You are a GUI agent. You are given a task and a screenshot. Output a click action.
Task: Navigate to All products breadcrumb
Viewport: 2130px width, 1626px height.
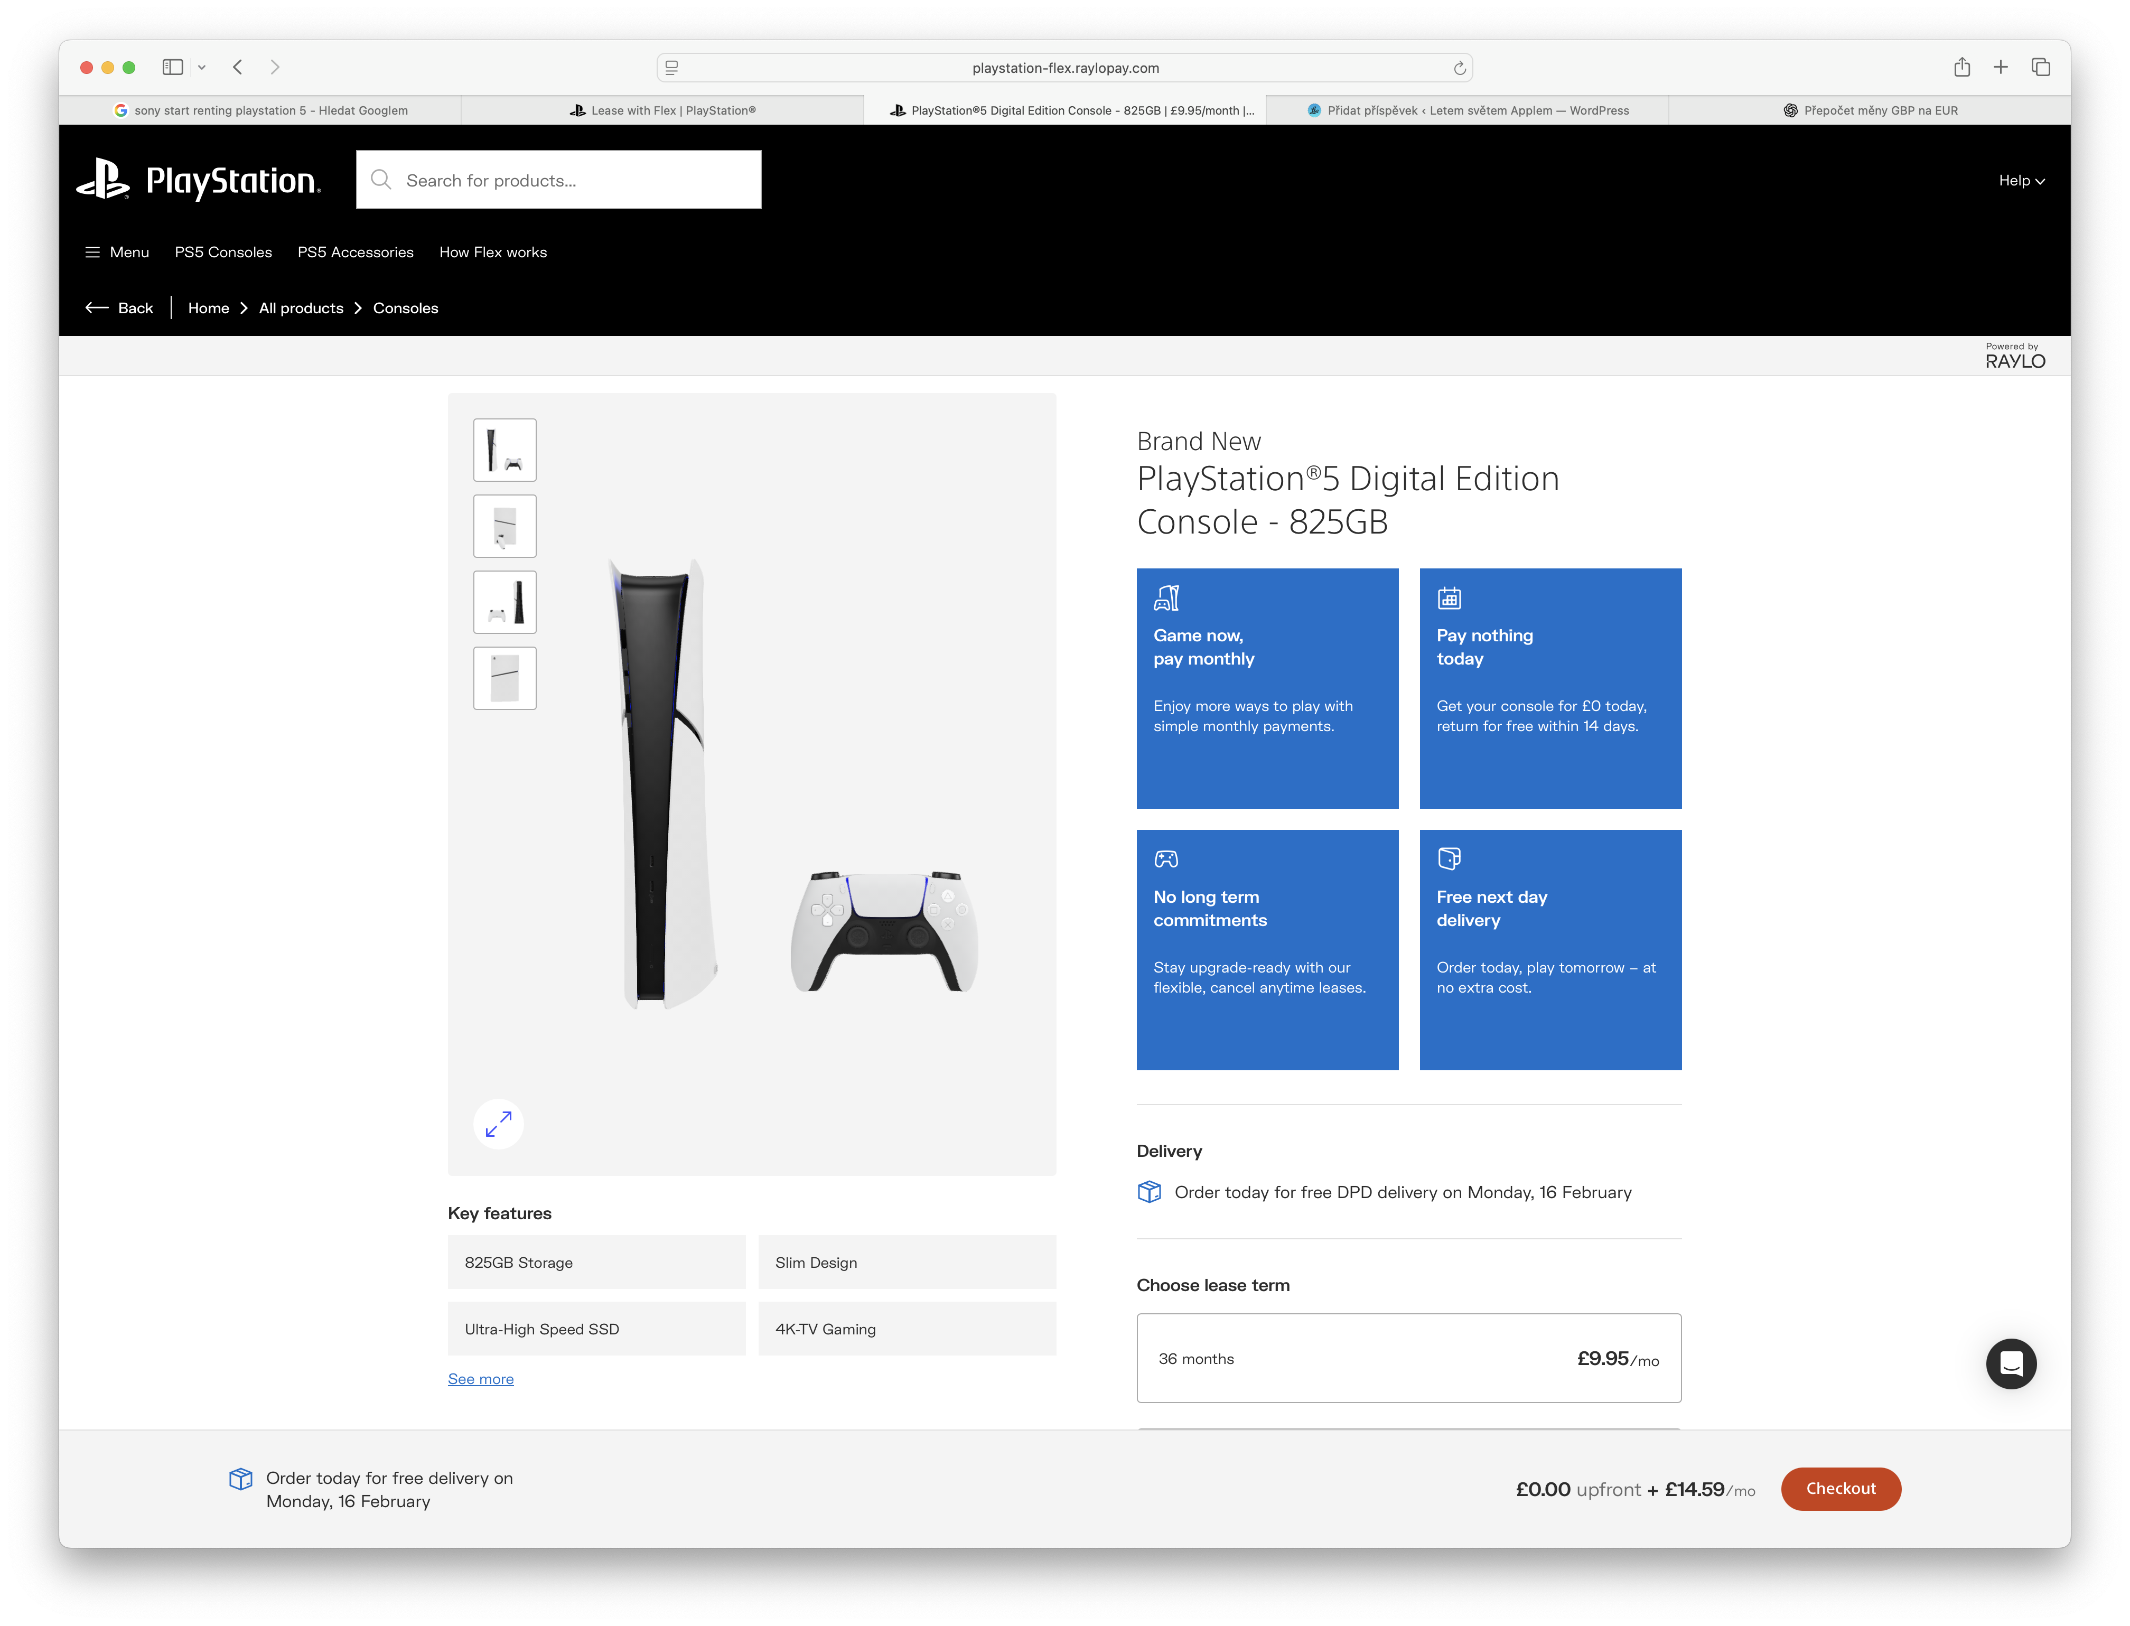coord(301,308)
